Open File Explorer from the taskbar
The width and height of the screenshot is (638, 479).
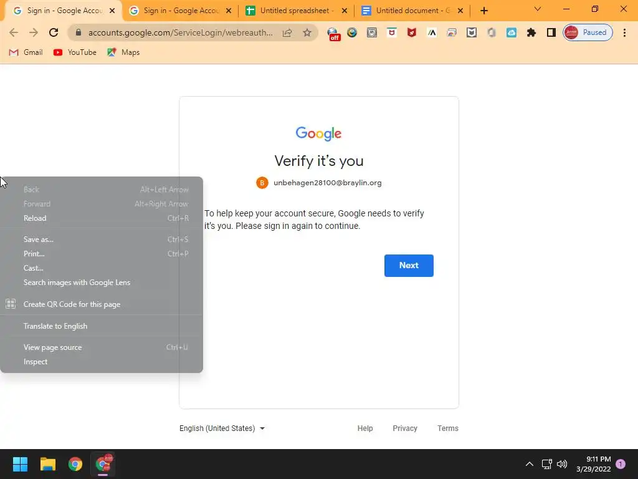click(47, 464)
